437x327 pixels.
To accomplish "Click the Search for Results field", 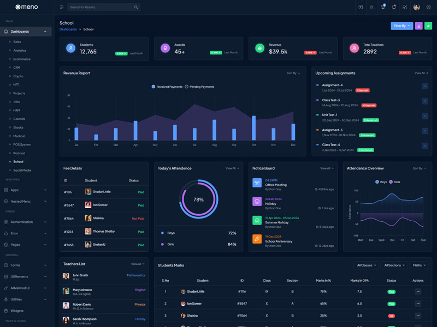I will 104,7.
